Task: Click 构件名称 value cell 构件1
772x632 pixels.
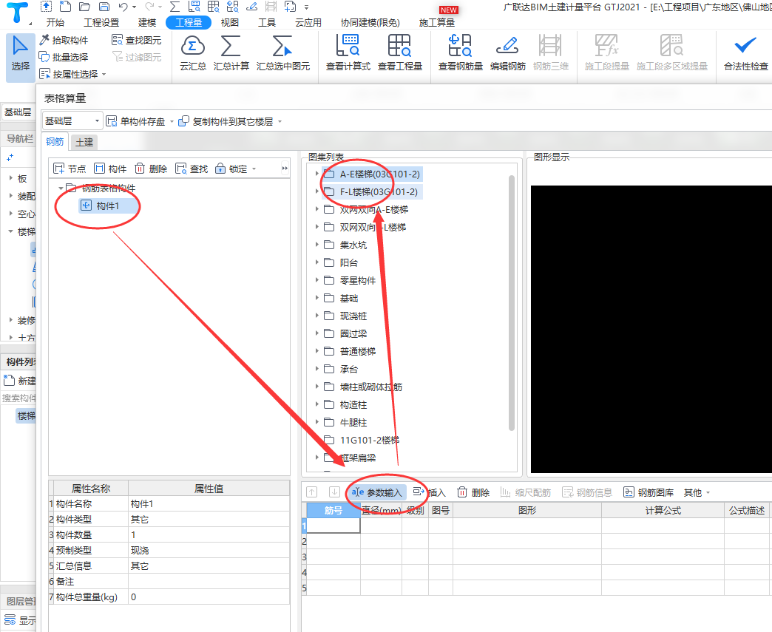Action: (209, 503)
